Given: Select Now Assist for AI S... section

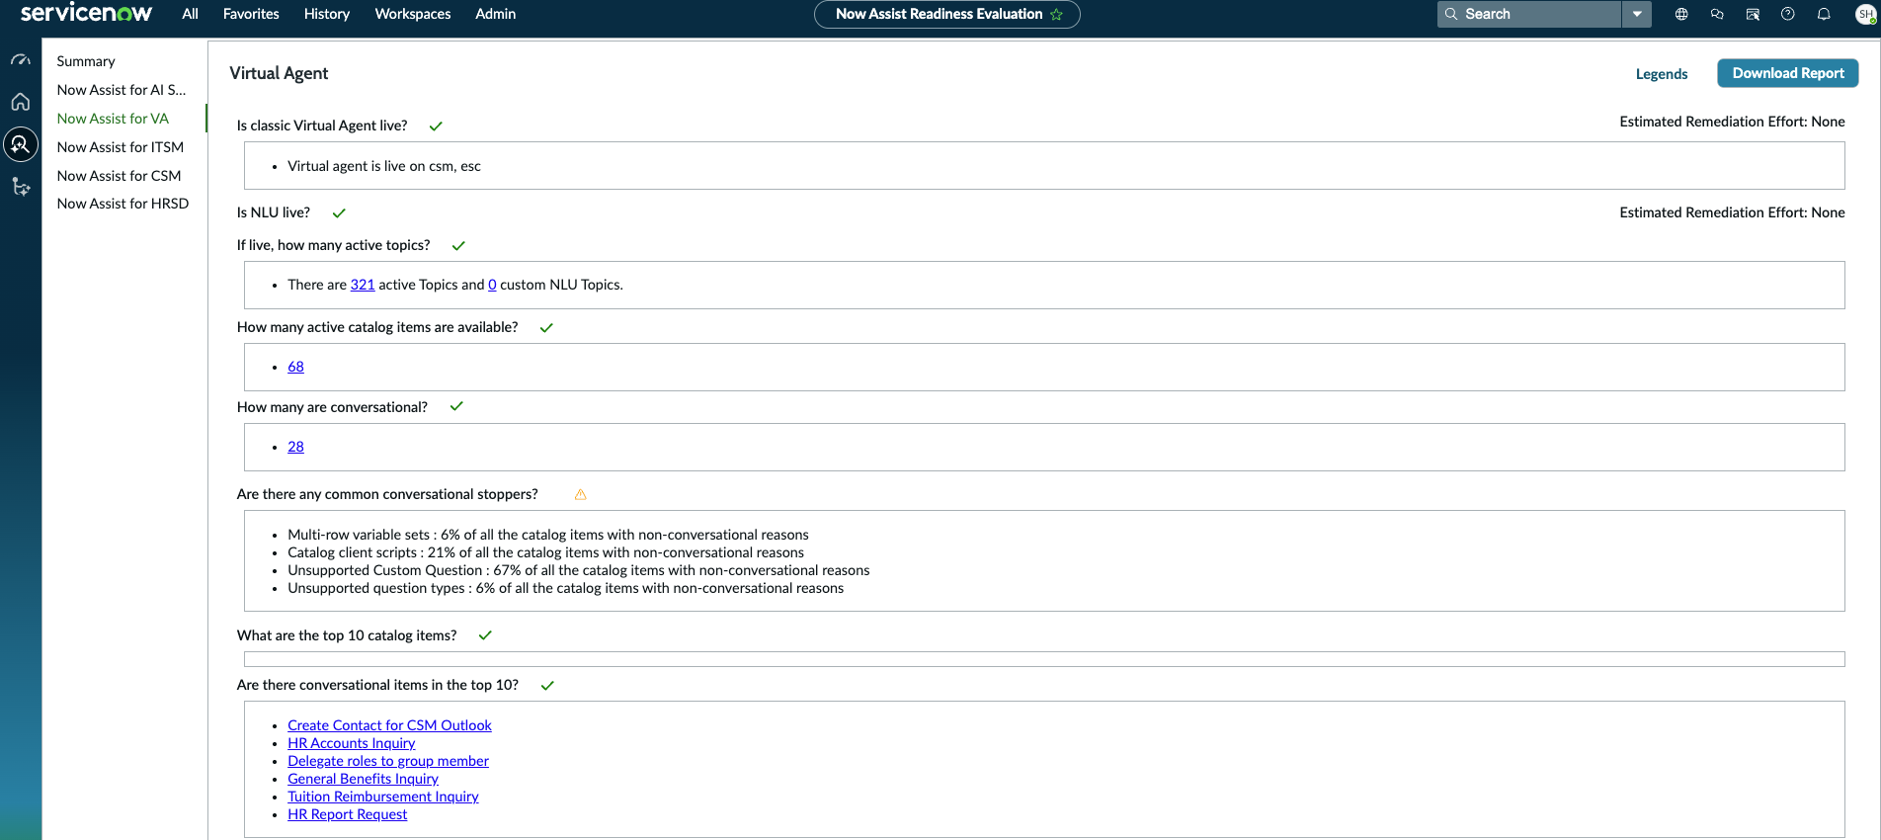Looking at the screenshot, I should tap(122, 90).
